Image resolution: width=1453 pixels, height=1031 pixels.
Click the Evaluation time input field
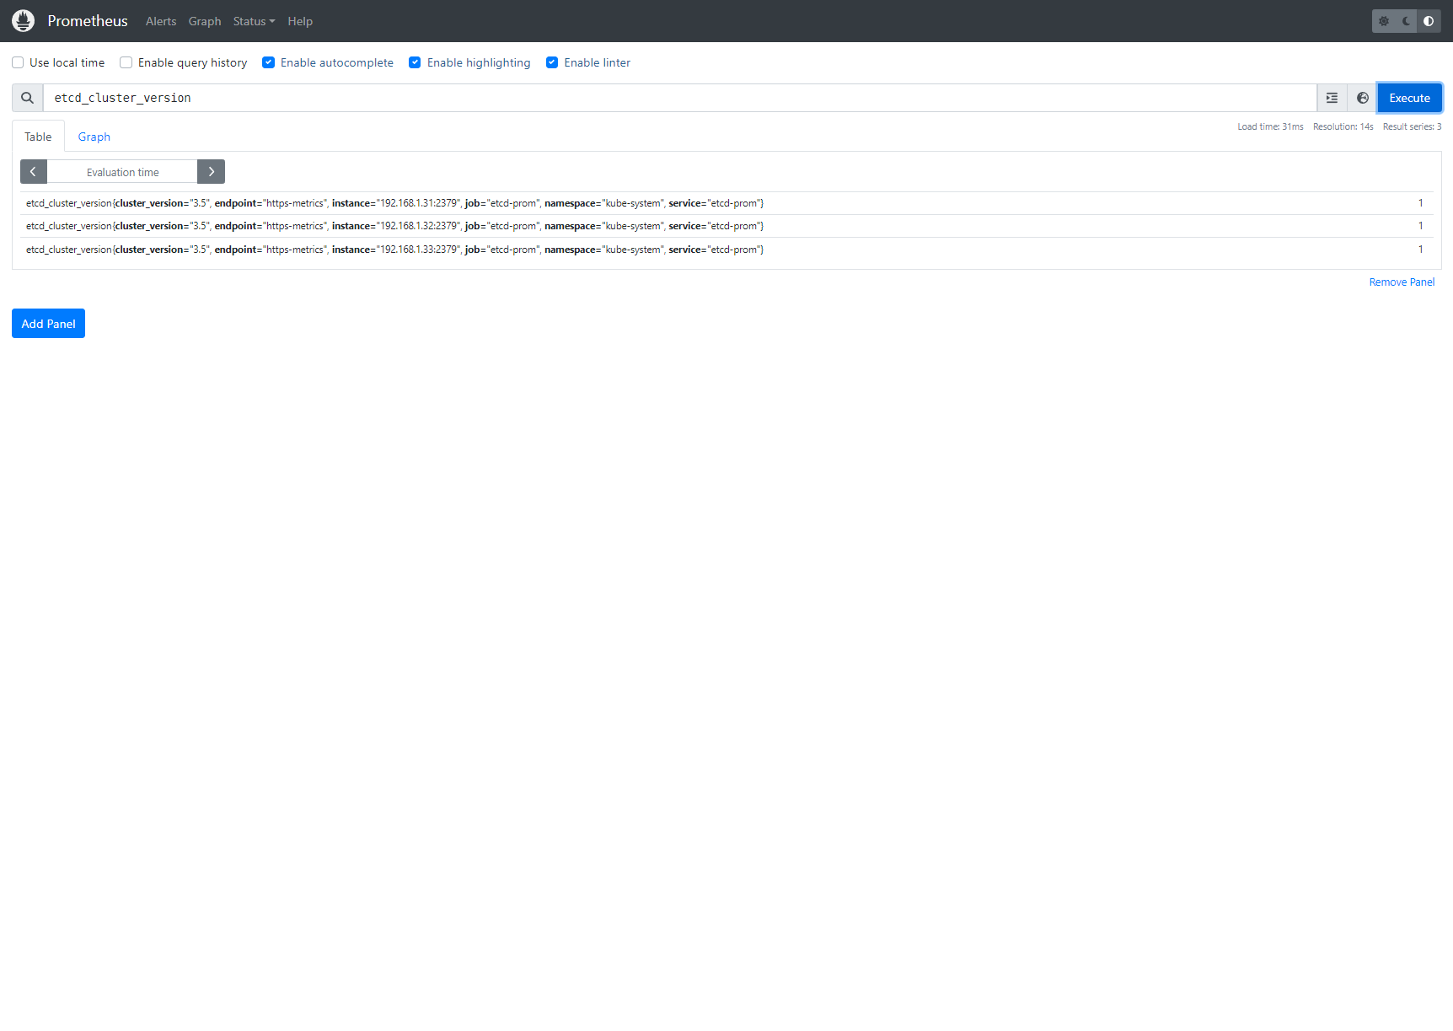click(122, 172)
